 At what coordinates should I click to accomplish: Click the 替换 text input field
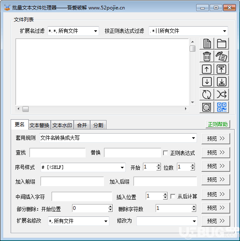coord(132,152)
